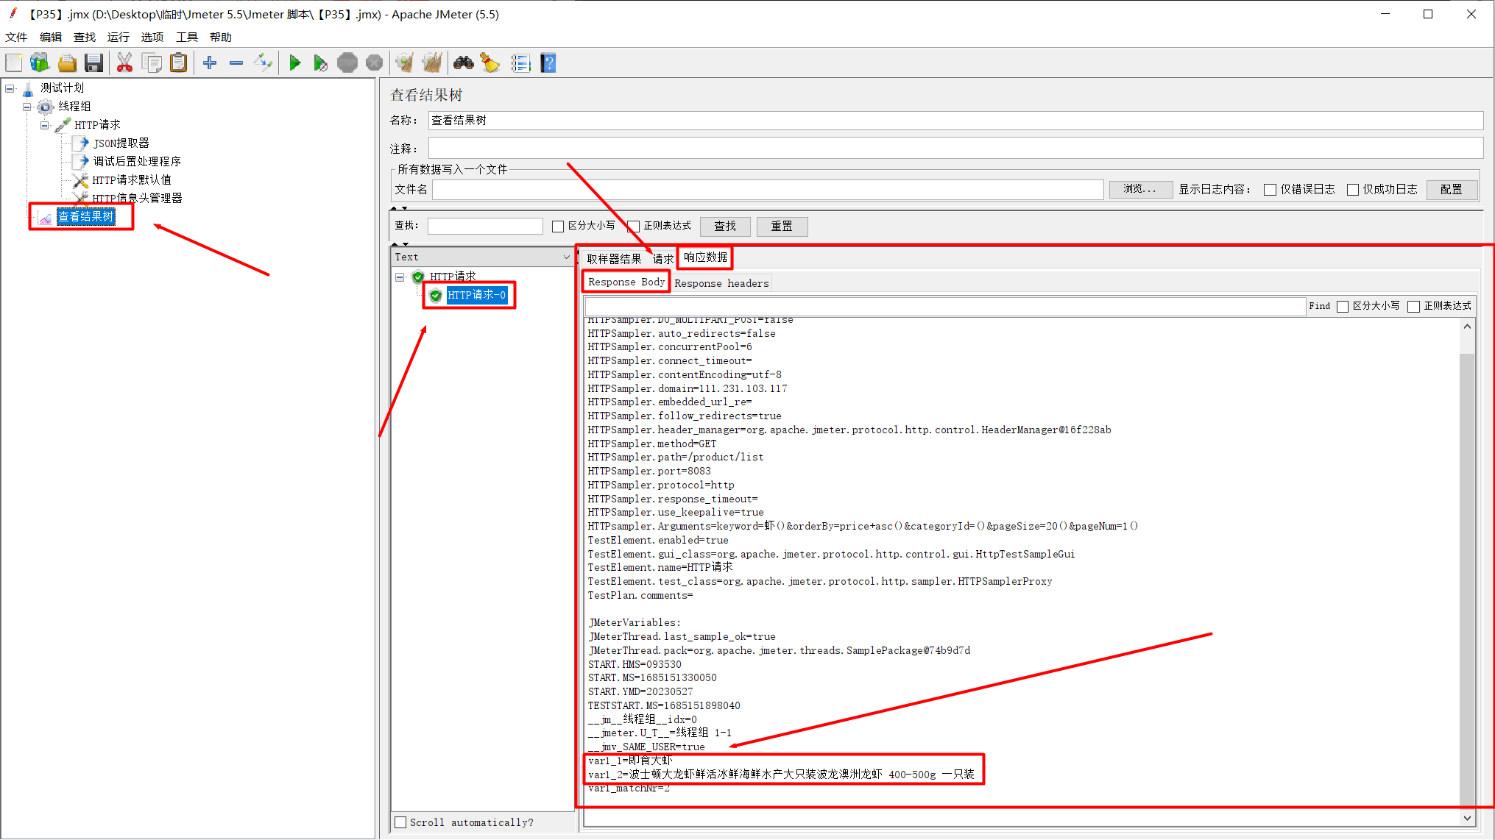Screen dimensions: 1495x840
Task: Collapse the HTTP请求 result node
Action: pyautogui.click(x=400, y=277)
